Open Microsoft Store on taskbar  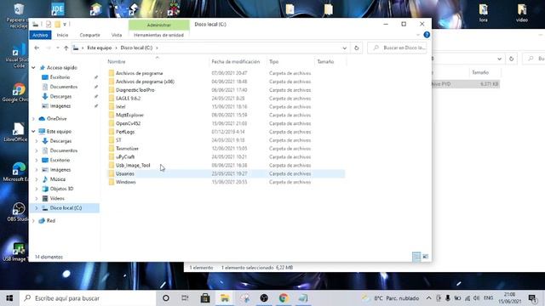pyautogui.click(x=205, y=298)
